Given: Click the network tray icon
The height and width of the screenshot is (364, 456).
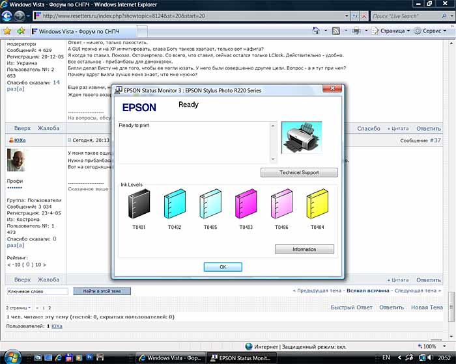Looking at the screenshot, I should click(422, 357).
